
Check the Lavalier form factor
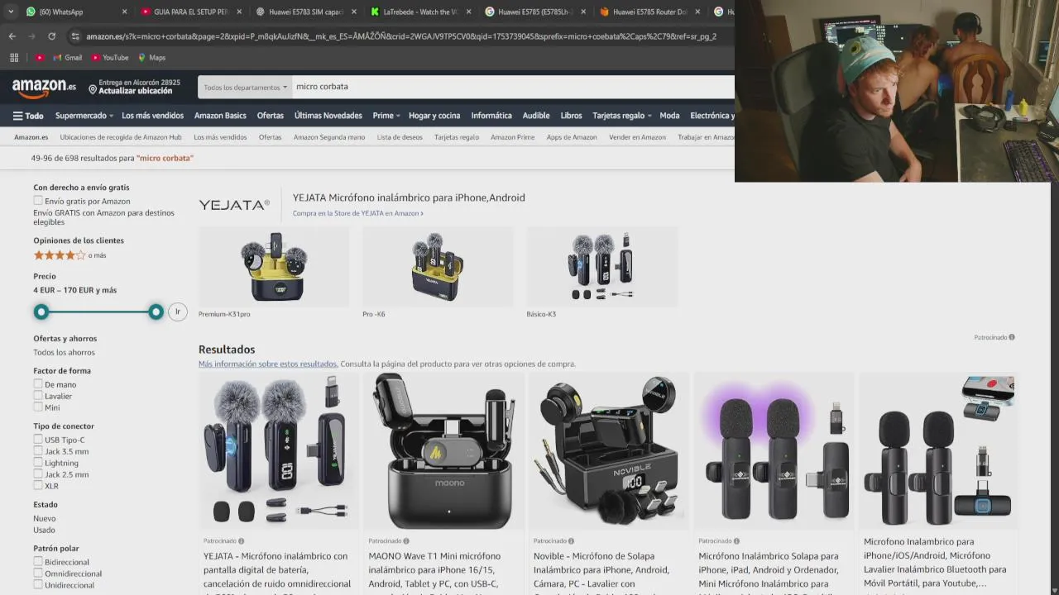(38, 396)
